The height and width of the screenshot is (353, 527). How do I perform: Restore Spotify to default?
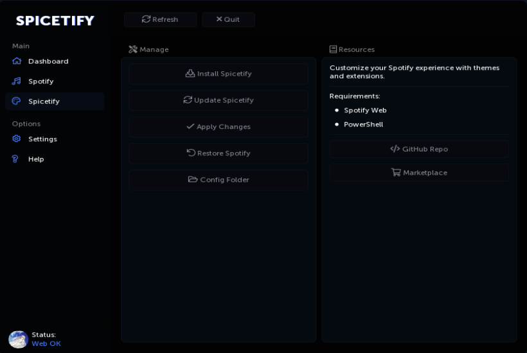pyautogui.click(x=219, y=153)
